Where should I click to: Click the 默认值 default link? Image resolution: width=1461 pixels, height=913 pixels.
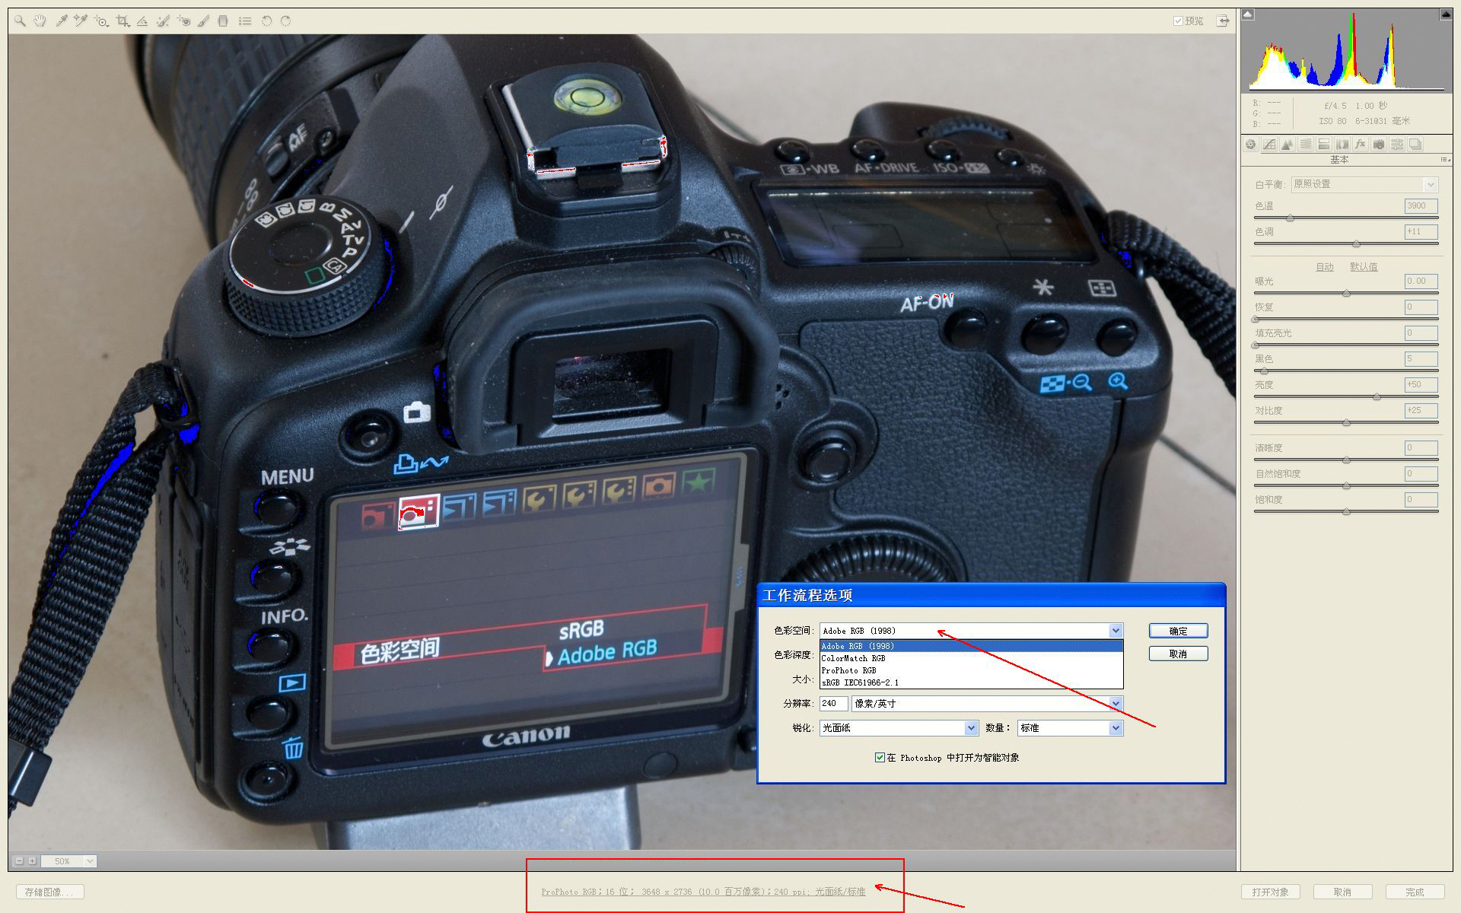1364,267
